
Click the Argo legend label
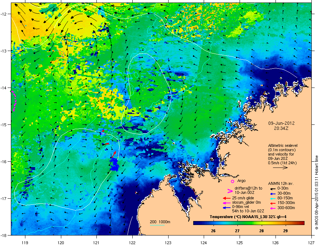tap(241, 181)
